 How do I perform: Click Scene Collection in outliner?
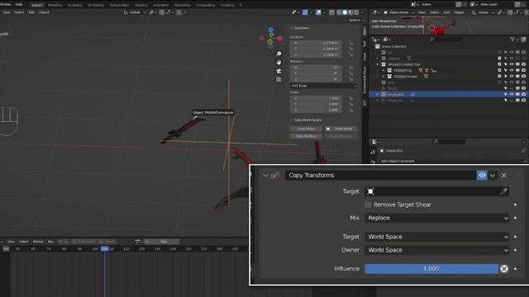tap(393, 46)
